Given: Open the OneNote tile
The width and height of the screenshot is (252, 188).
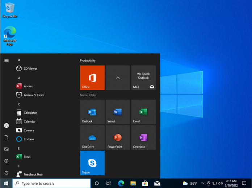Looking at the screenshot, I should [x=143, y=137].
